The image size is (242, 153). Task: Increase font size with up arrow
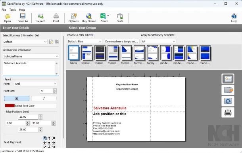tap(55, 90)
